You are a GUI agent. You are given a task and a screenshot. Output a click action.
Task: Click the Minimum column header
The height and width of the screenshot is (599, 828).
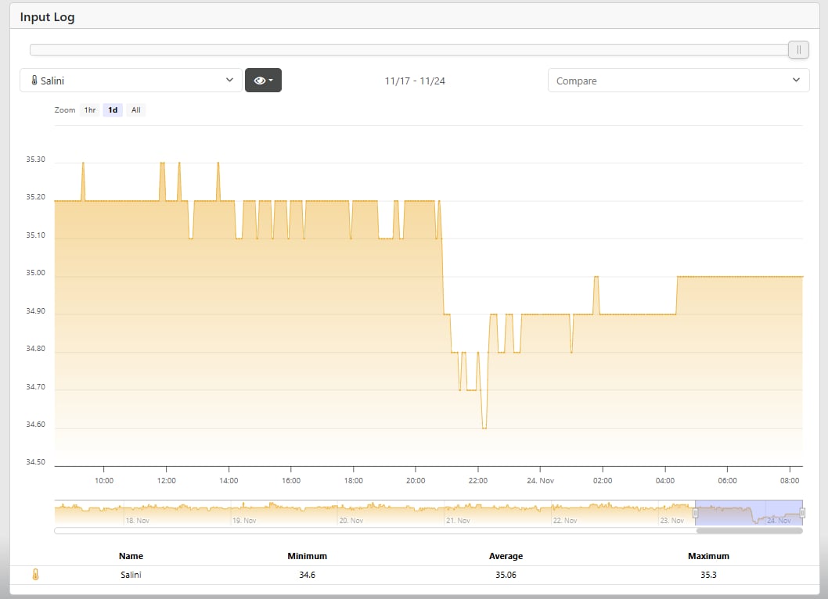tap(307, 556)
